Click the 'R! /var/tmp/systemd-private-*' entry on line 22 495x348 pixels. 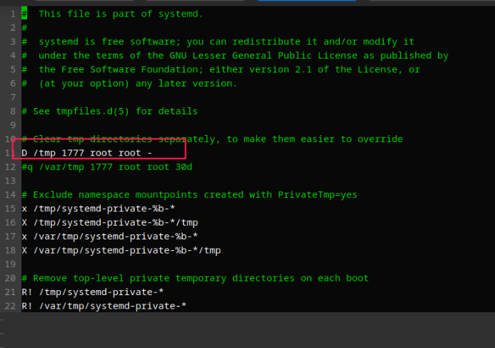[104, 306]
